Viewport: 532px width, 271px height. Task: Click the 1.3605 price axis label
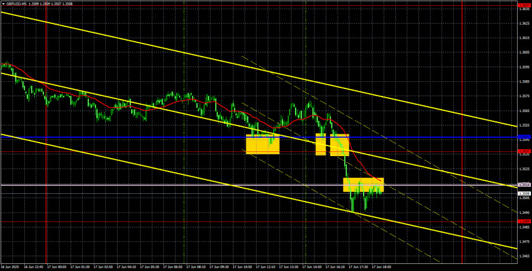(x=524, y=52)
